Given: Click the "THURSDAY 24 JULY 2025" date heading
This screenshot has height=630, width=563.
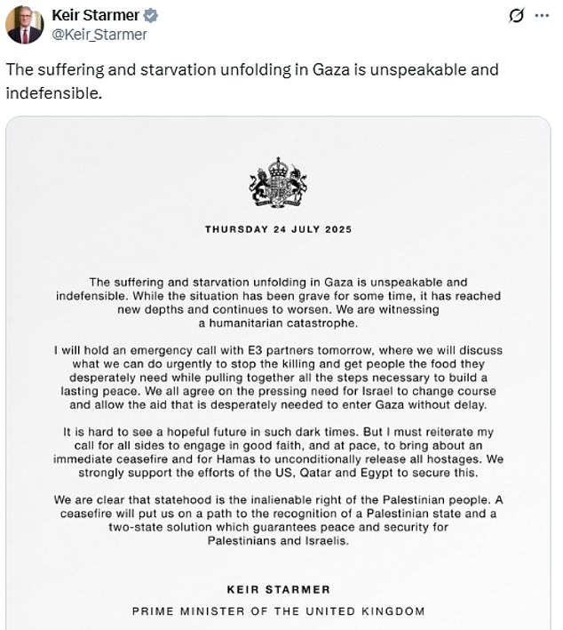Looking at the screenshot, I should coord(278,229).
